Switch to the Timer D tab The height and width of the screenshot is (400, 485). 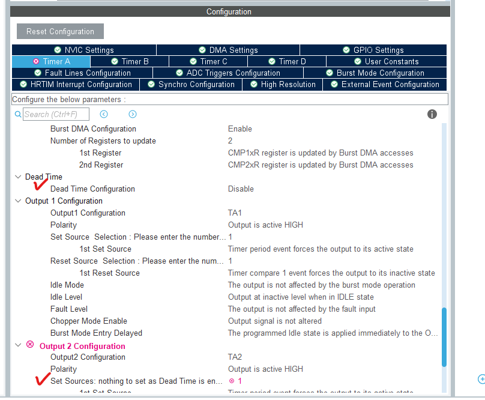287,61
